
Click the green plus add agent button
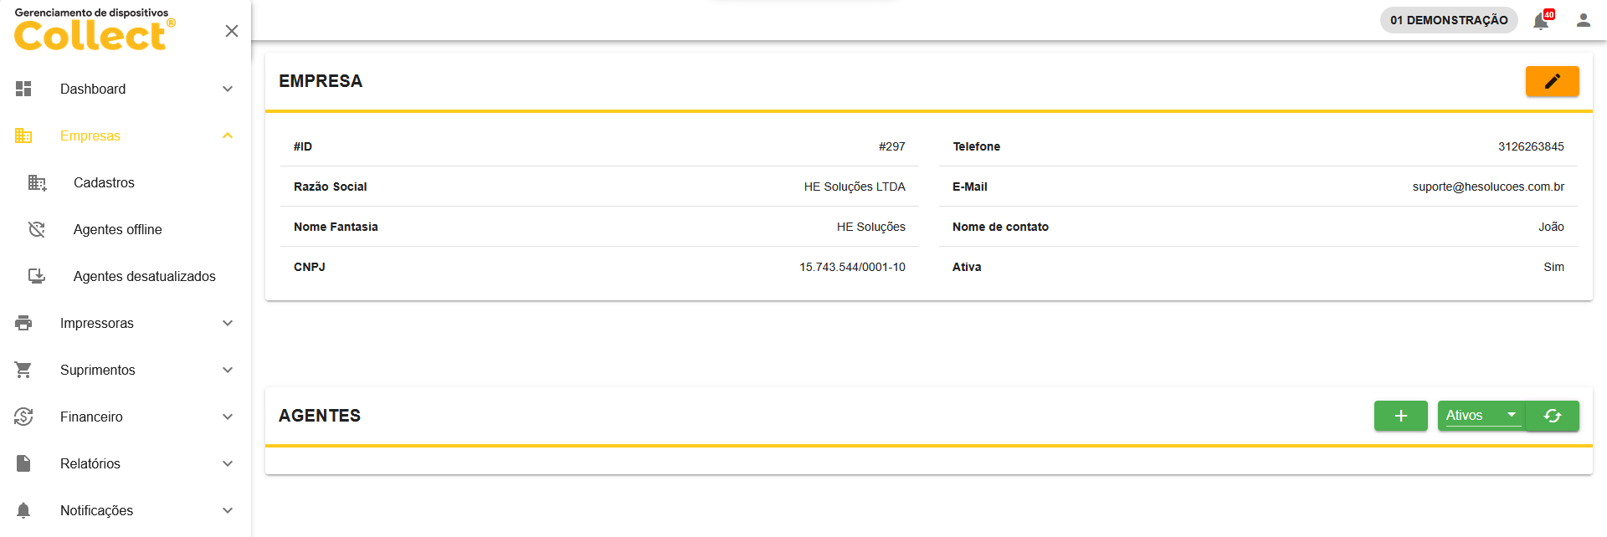coord(1400,416)
